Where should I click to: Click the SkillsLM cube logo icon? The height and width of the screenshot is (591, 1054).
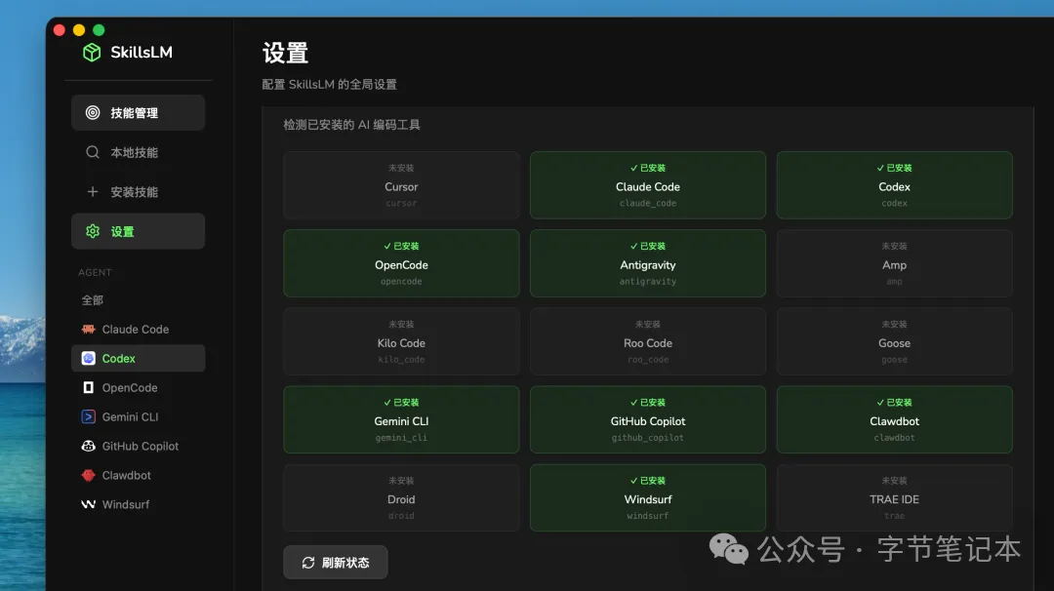92,53
